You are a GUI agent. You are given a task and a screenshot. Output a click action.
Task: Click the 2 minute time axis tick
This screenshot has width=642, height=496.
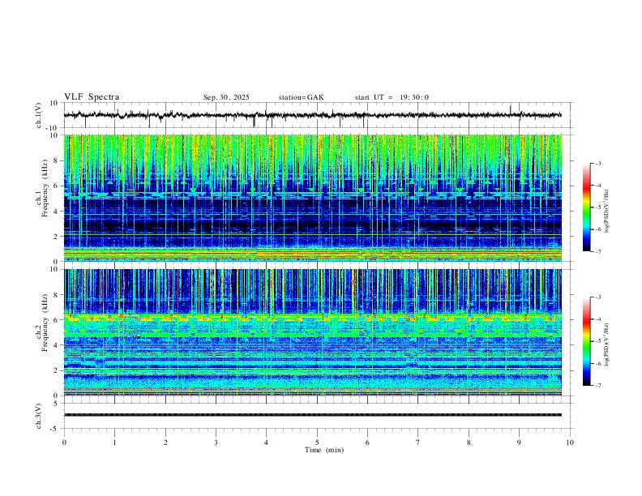(165, 443)
